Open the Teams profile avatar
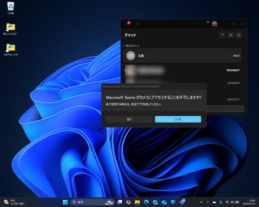Image resolution: width=259 pixels, height=207 pixels. pyautogui.click(x=214, y=24)
